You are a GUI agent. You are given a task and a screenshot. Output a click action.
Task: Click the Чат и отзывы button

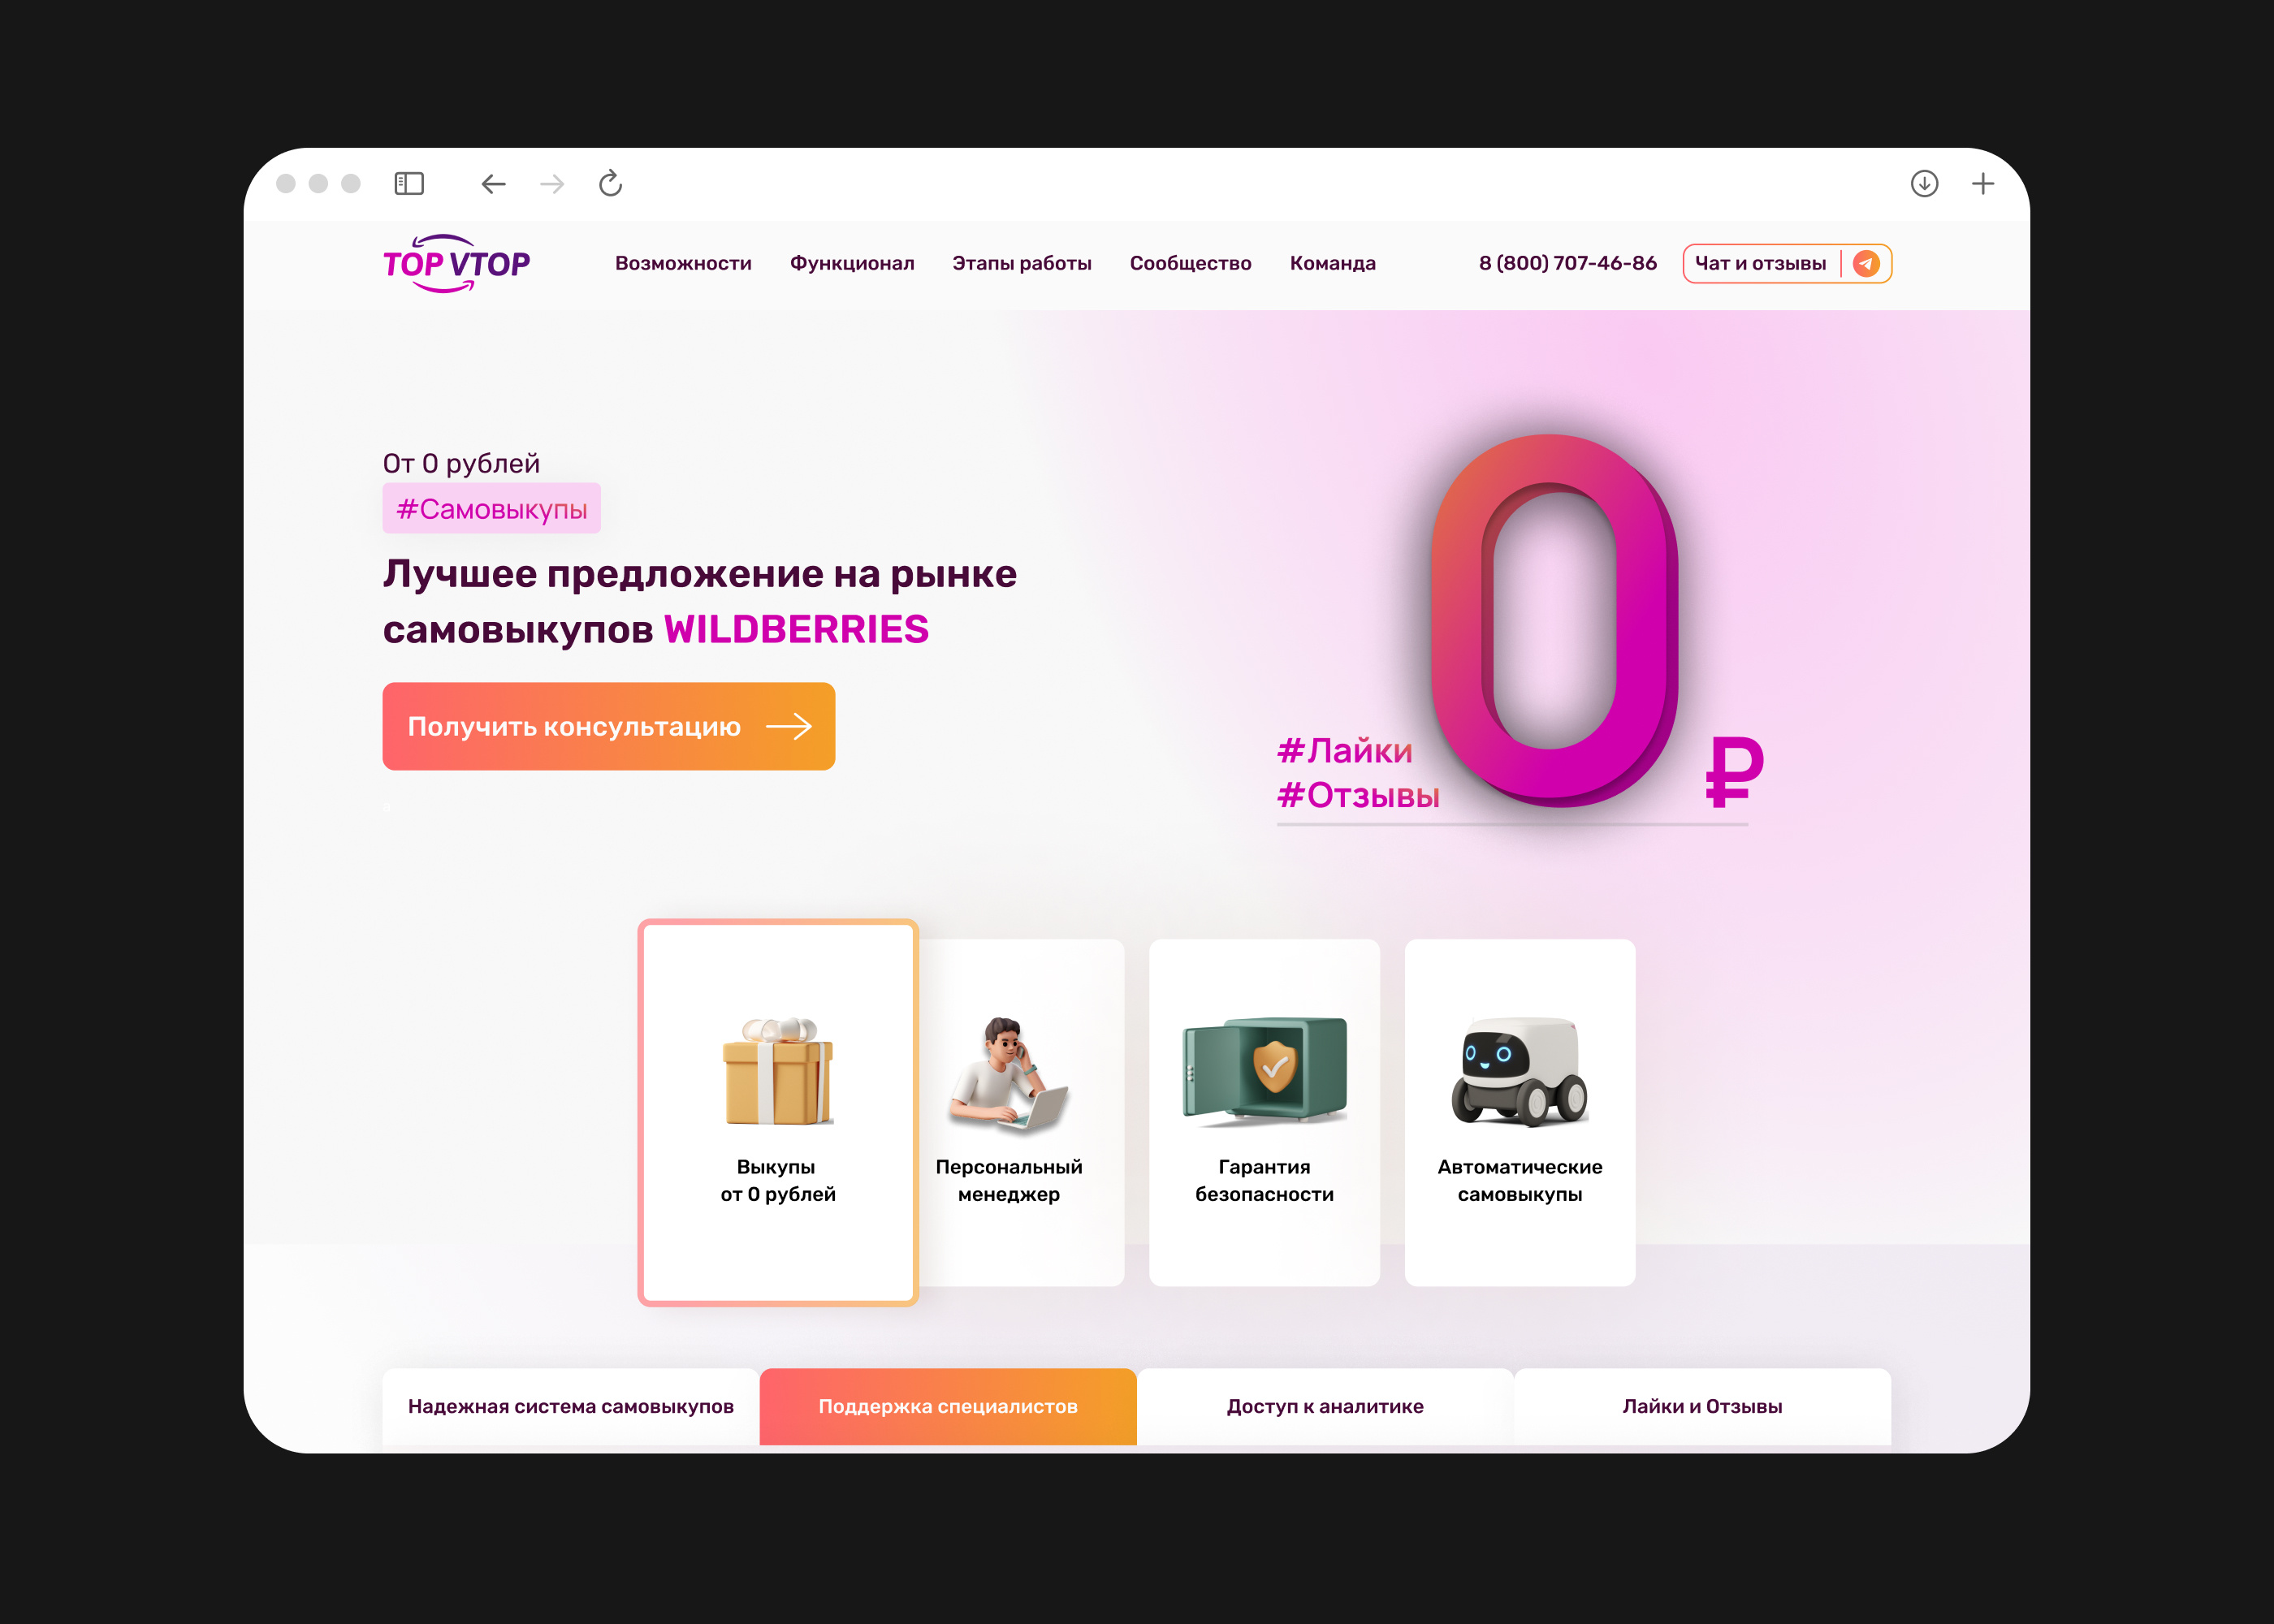click(1787, 264)
